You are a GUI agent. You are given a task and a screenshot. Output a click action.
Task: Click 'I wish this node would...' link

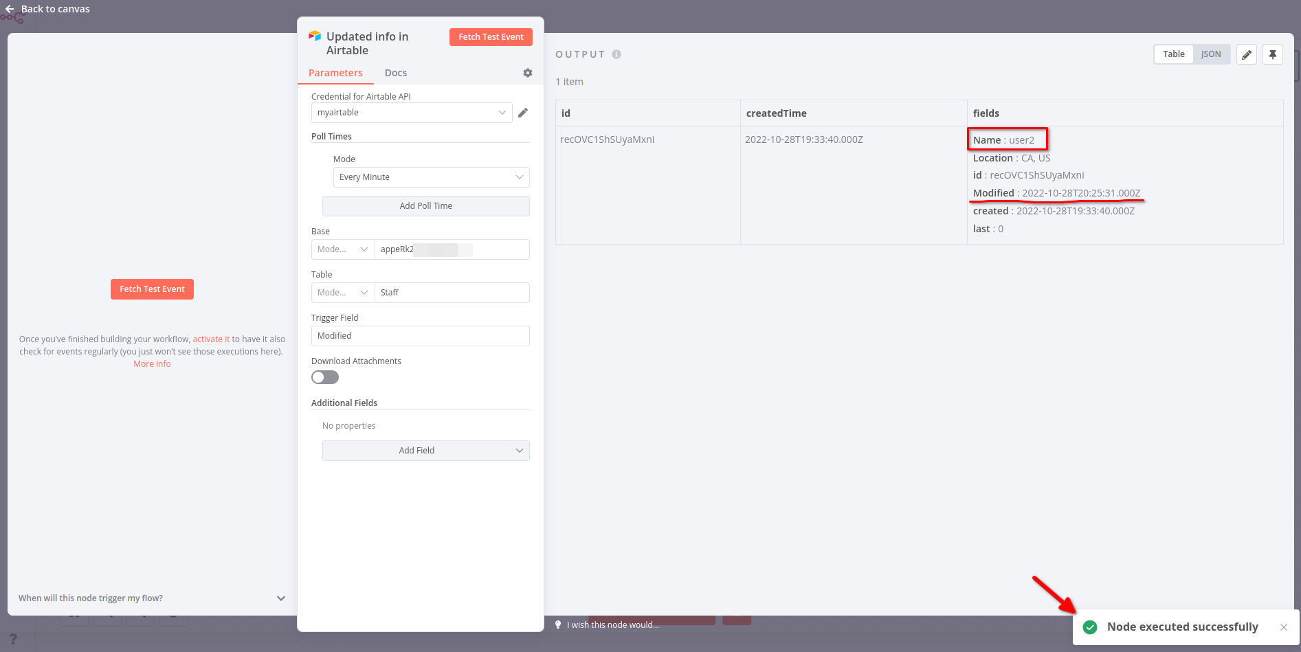coord(613,625)
